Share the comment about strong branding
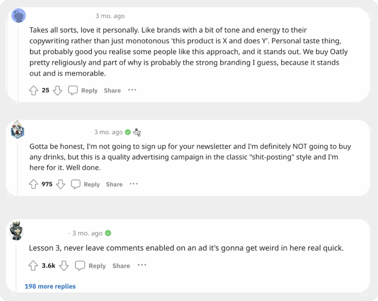 click(x=112, y=90)
